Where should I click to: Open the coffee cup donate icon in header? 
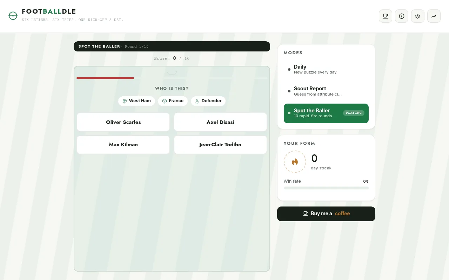pyautogui.click(x=386, y=16)
